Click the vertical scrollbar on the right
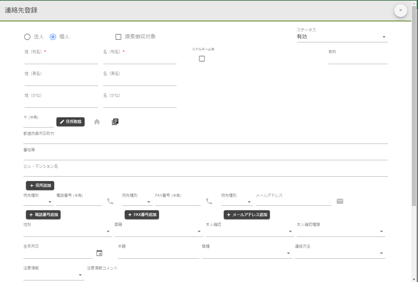The height and width of the screenshot is (282, 418). pos(414,106)
